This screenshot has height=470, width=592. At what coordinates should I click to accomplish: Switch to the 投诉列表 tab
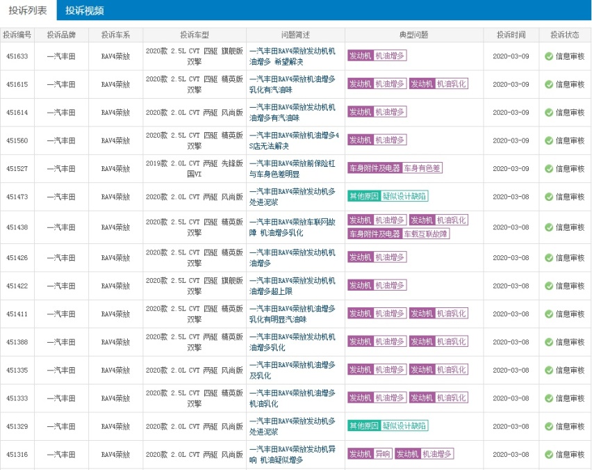click(x=28, y=10)
